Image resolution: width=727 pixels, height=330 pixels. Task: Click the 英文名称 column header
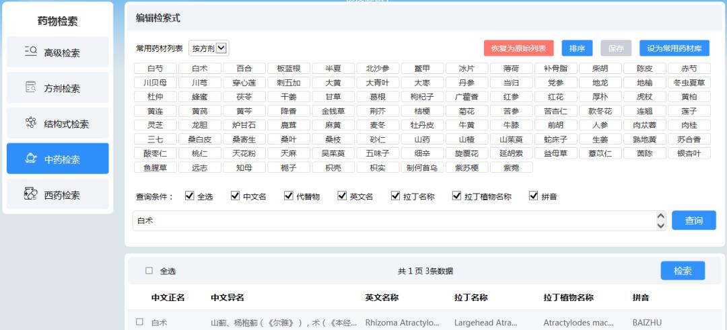pyautogui.click(x=382, y=298)
